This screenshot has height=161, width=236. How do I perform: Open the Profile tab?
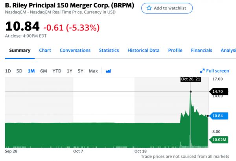(175, 51)
